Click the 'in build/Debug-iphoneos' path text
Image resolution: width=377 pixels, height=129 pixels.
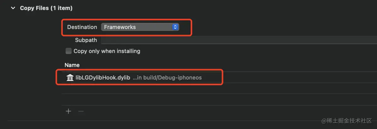click(x=167, y=78)
